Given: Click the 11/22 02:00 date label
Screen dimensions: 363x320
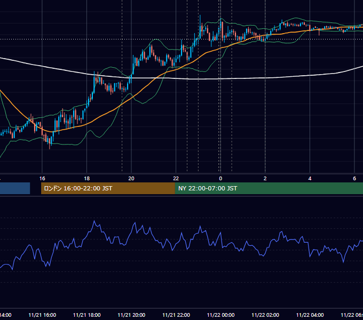Looking at the screenshot, I should point(265,315).
